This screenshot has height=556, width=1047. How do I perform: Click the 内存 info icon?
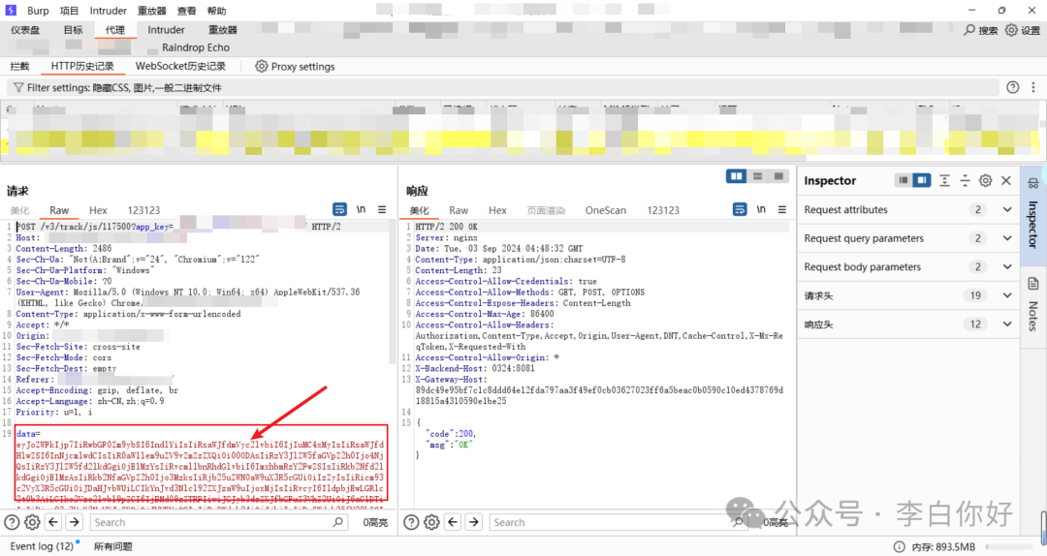[x=900, y=546]
